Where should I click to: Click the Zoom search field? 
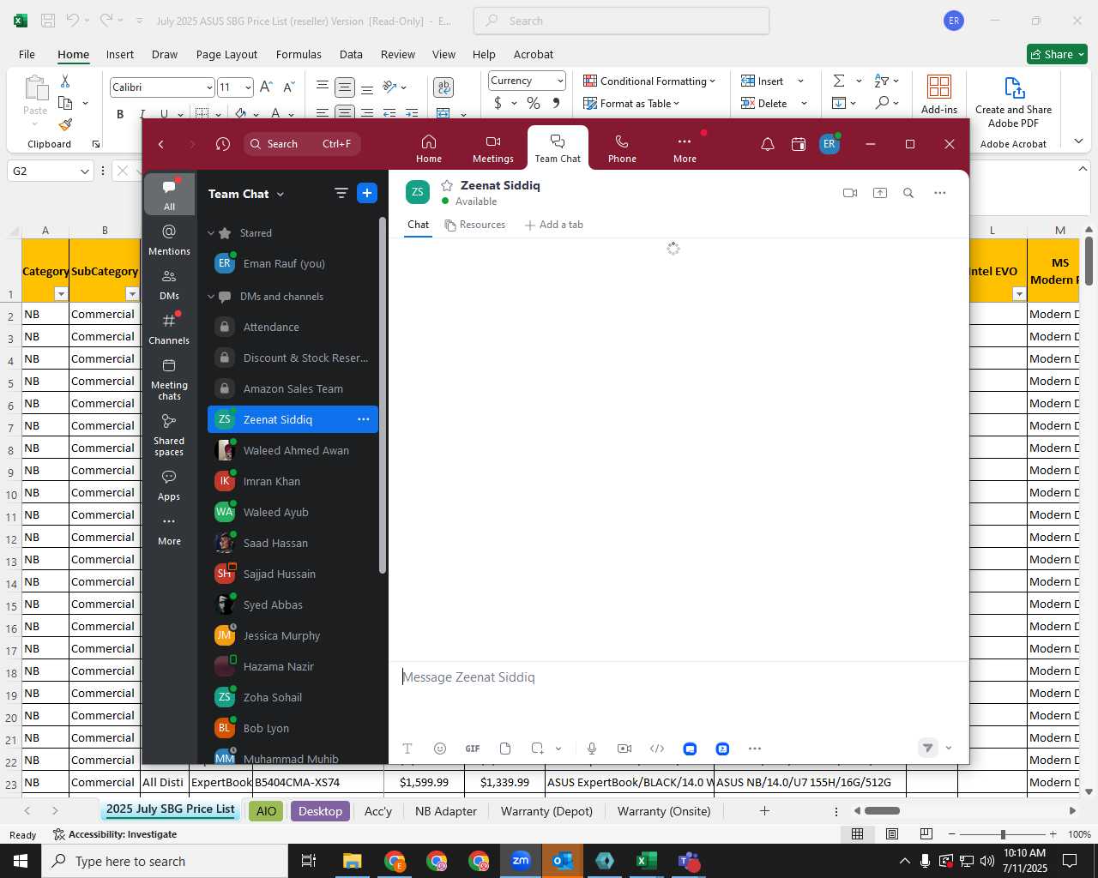pyautogui.click(x=300, y=144)
